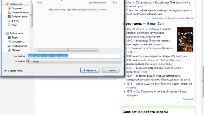Open the минимум link
This screenshot has width=204, height=115.
tap(163, 10)
